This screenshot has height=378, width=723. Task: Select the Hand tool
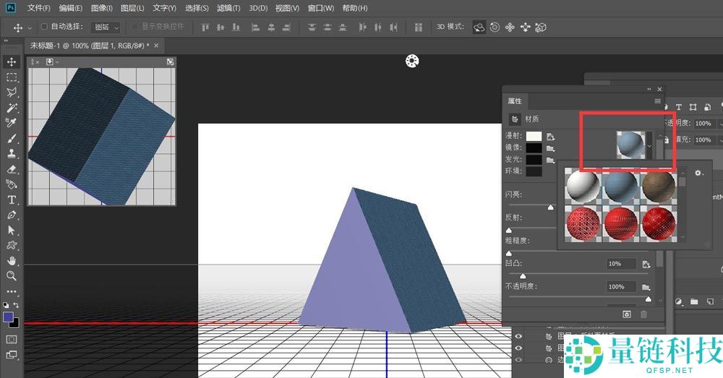(12, 260)
